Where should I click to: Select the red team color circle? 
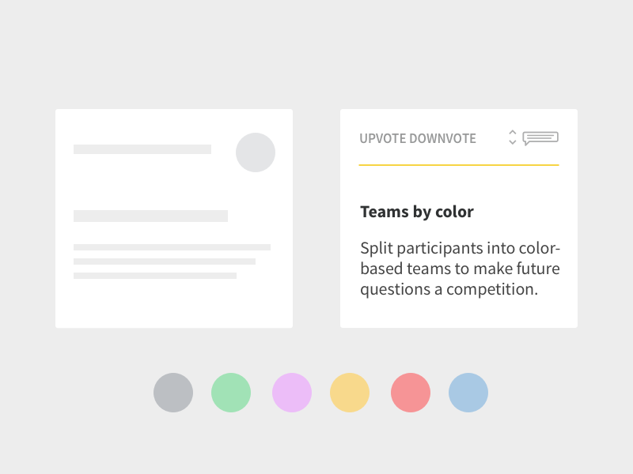[x=411, y=393]
